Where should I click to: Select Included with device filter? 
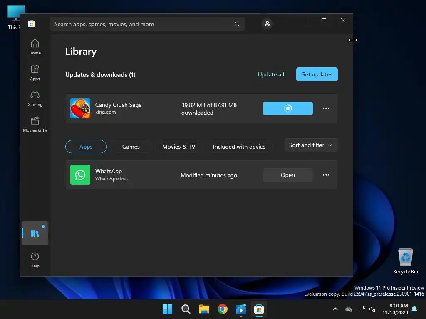click(239, 147)
